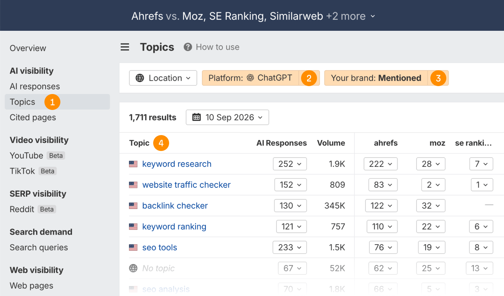Expand ahrefs 222 for keyword research
The width and height of the screenshot is (504, 296).
[381, 164]
